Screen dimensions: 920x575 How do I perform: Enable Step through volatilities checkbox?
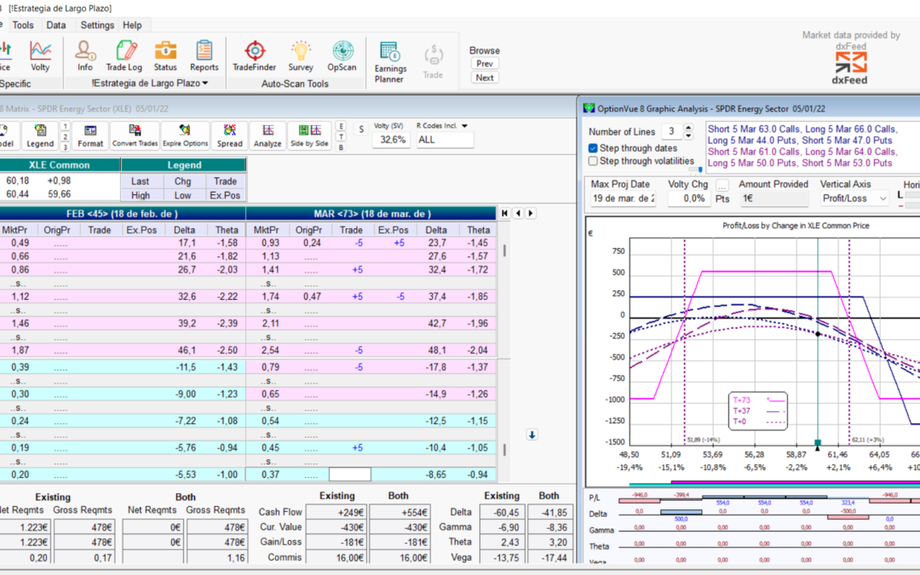click(x=593, y=161)
